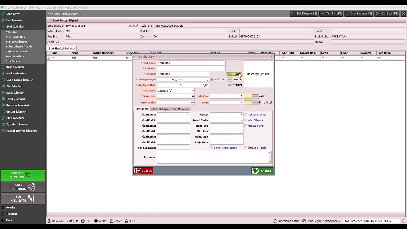Switch to the Özel Kodlar tab
The height and width of the screenshot is (229, 407).
coord(142,109)
